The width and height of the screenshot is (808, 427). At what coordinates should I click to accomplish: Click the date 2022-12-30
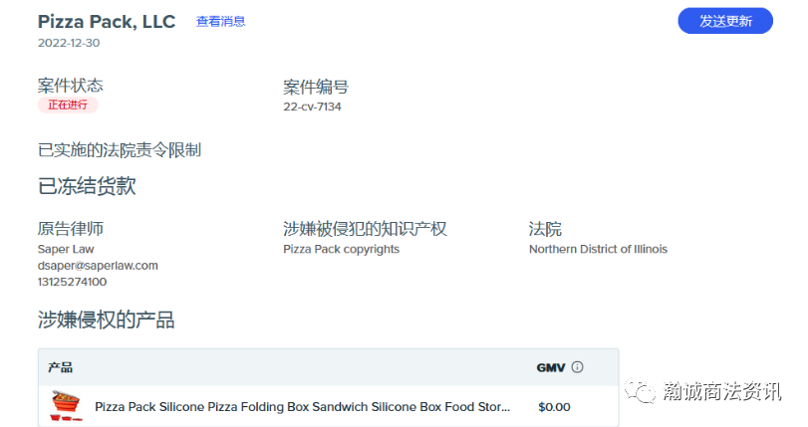(x=69, y=43)
